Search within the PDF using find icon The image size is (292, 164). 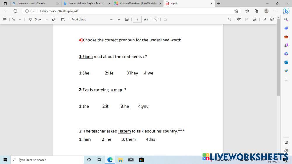point(230,20)
